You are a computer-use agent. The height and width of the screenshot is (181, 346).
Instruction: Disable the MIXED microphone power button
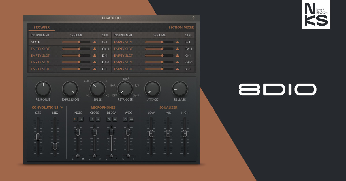coord(75,119)
